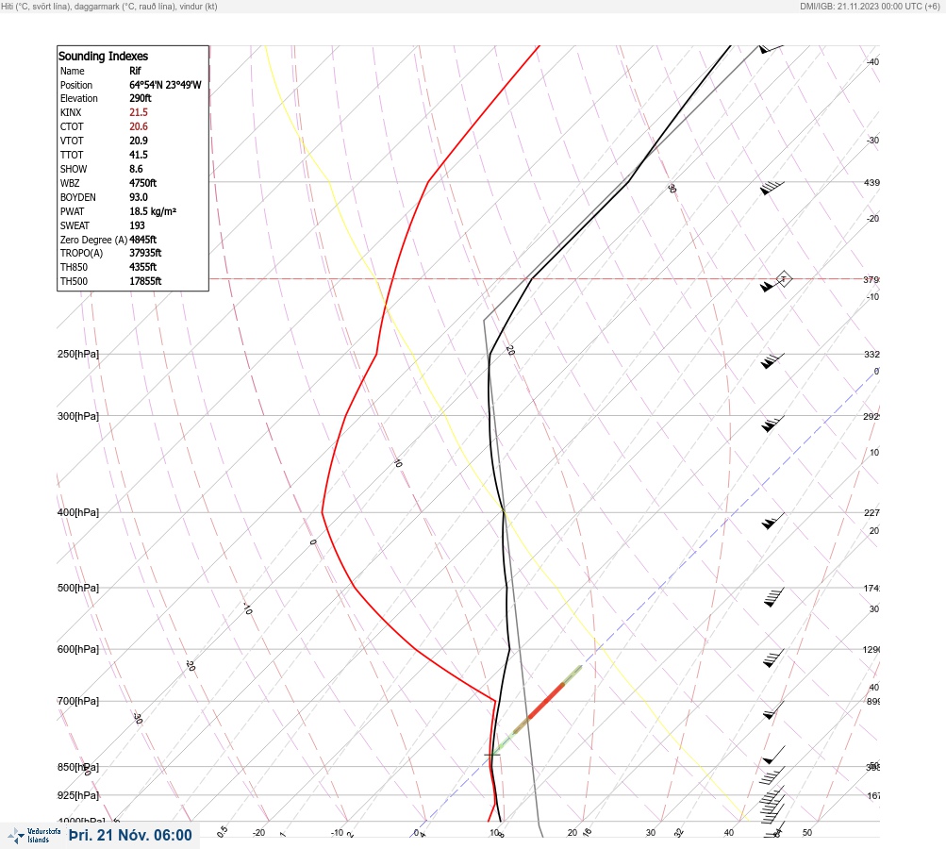
Task: Click the tropopause diamond marker
Action: click(783, 279)
